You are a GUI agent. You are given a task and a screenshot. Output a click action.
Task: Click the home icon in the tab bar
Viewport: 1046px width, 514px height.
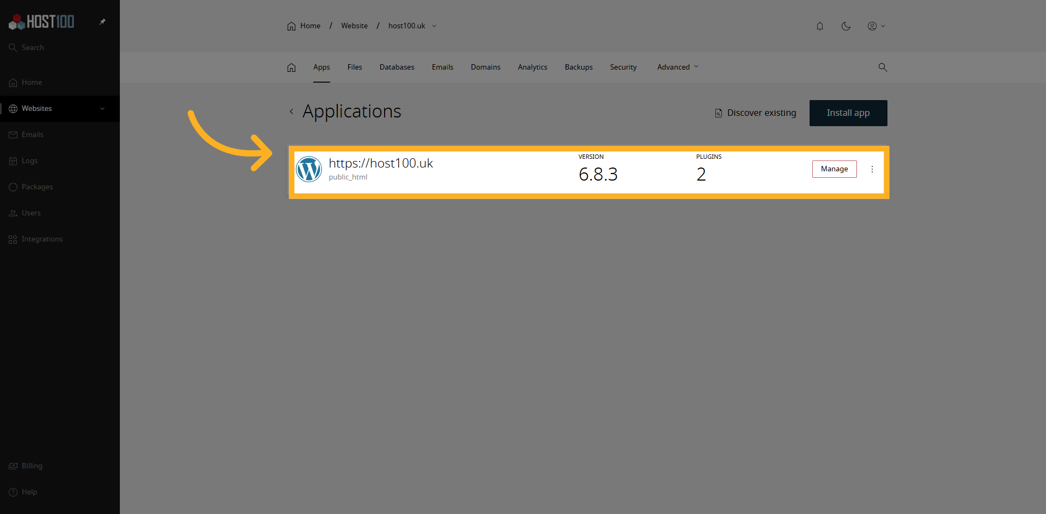pos(291,67)
